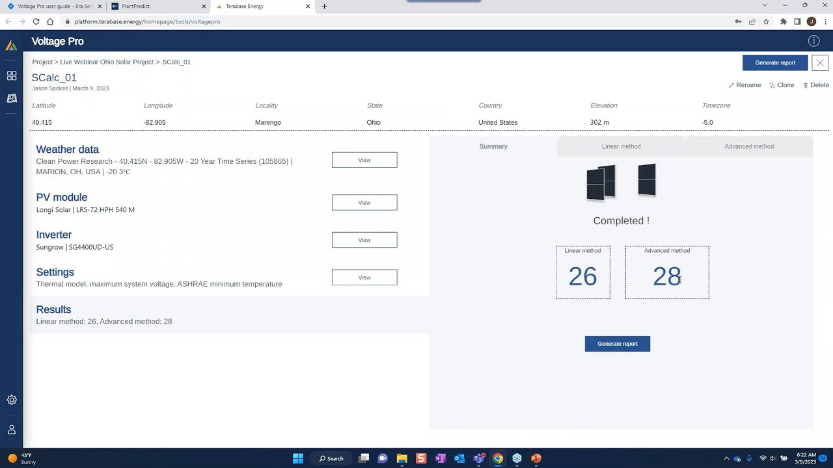The image size is (833, 468).
Task: Rename the SCalc_01 calculation
Action: pyautogui.click(x=744, y=85)
